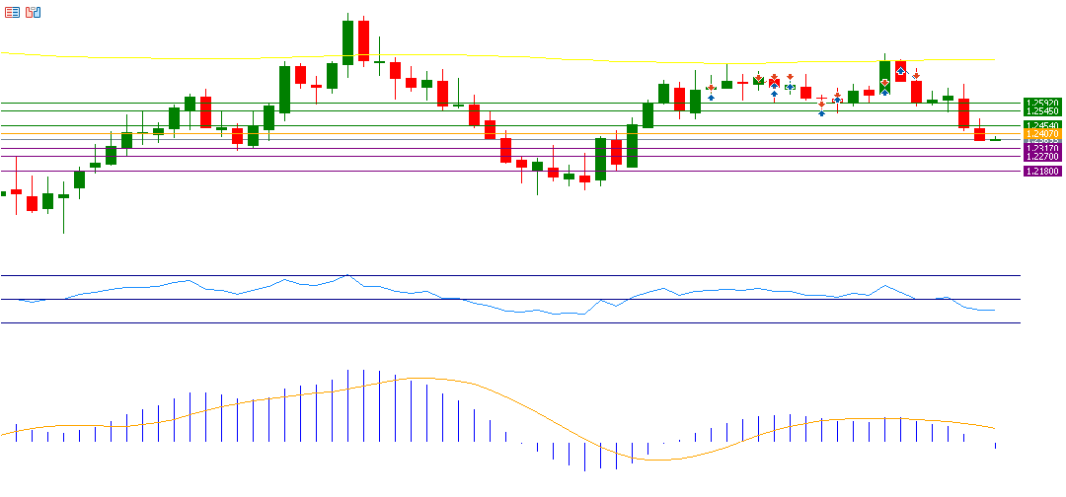
Task: Click the last blue MACD histogram bar
Action: tap(995, 446)
